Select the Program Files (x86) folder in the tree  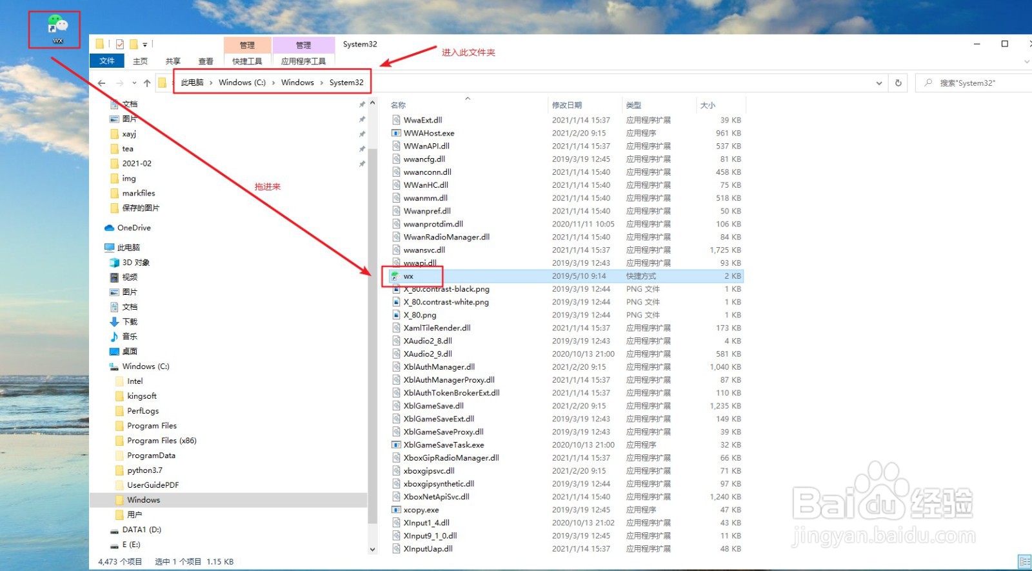pos(161,441)
